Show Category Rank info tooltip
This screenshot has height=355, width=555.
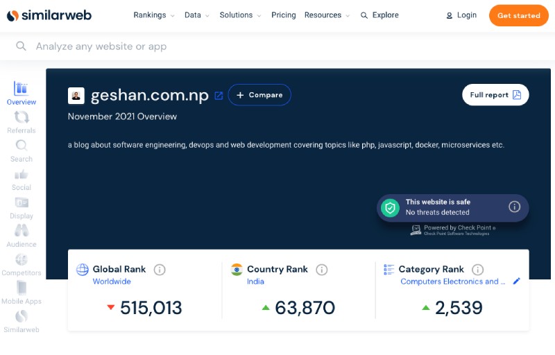[477, 270]
